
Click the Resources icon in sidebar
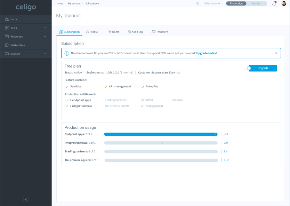point(7,37)
